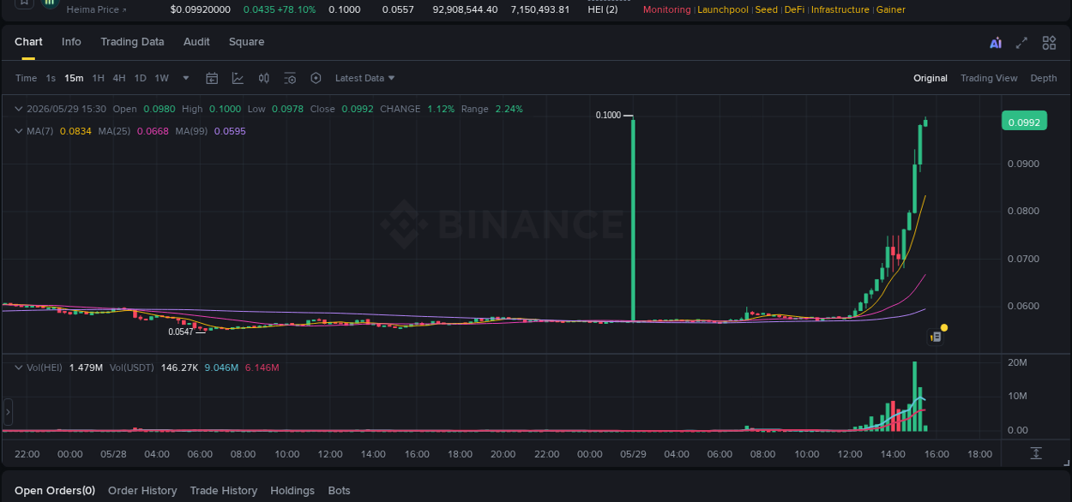Collapse the Vol(HEI) indicator chevron
Screen dimensions: 1072x502
coord(19,368)
